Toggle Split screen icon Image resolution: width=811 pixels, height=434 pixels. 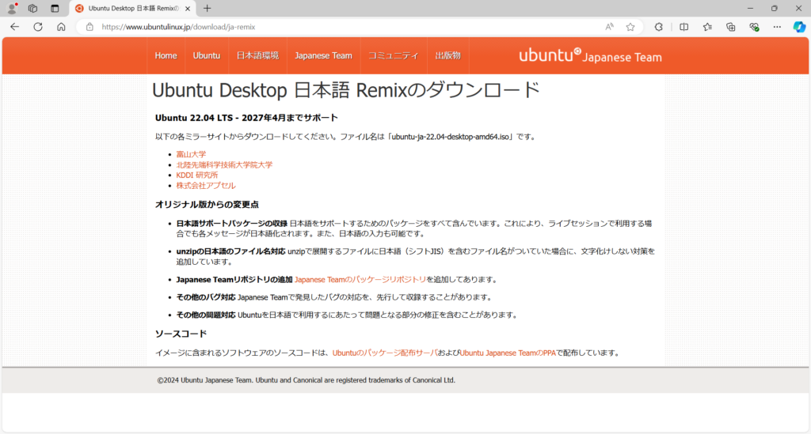pyautogui.click(x=683, y=27)
